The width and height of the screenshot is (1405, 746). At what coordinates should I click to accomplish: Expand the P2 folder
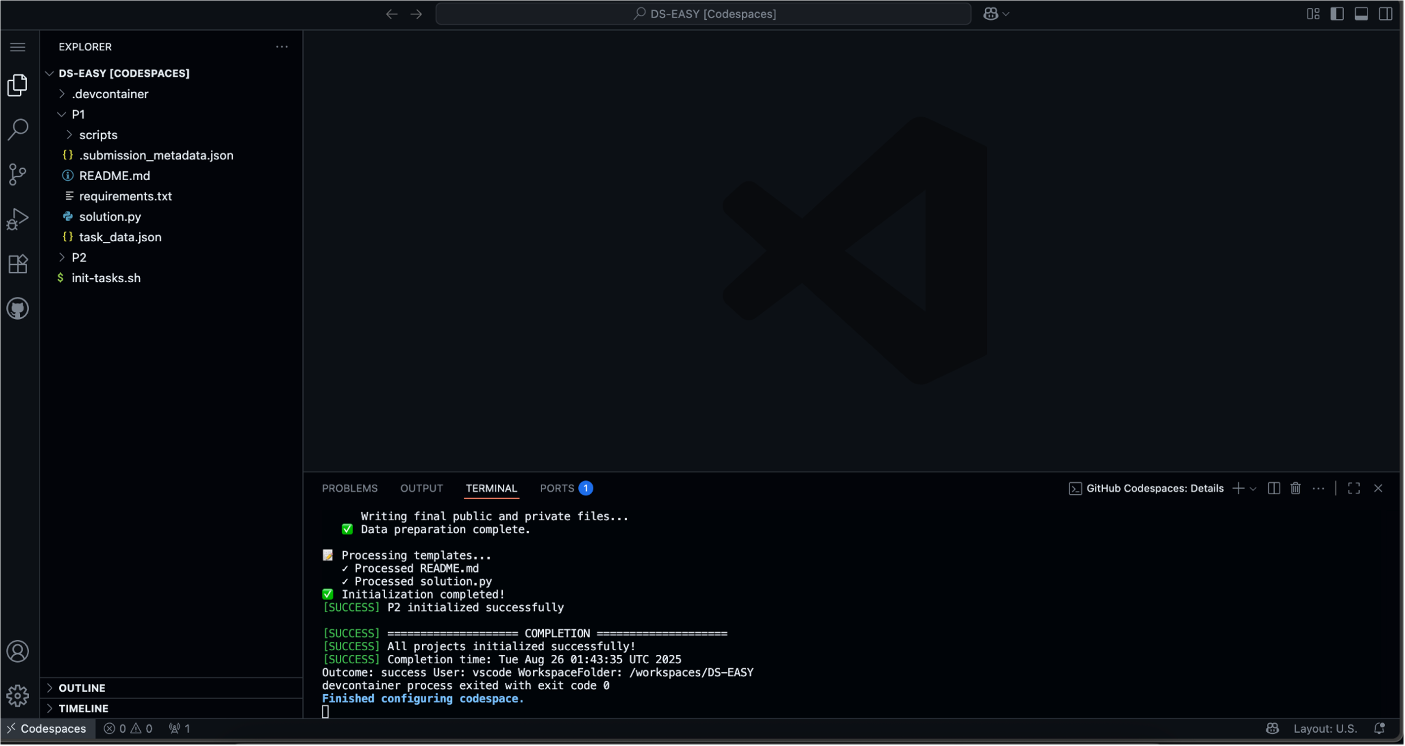[x=79, y=257]
